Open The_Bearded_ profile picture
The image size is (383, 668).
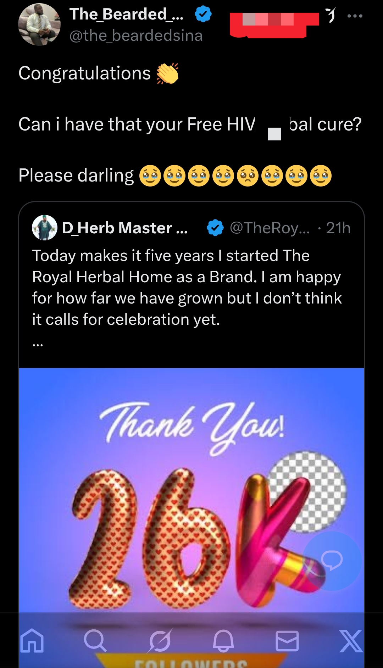pyautogui.click(x=39, y=24)
